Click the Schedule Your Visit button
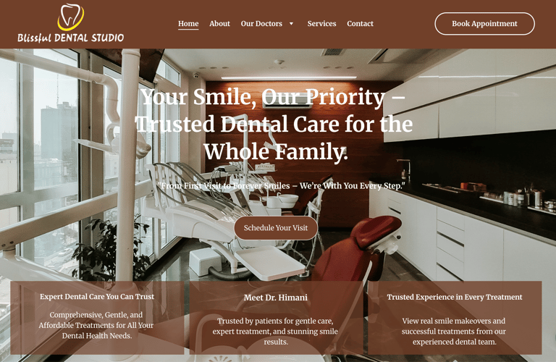The image size is (556, 362). point(276,228)
